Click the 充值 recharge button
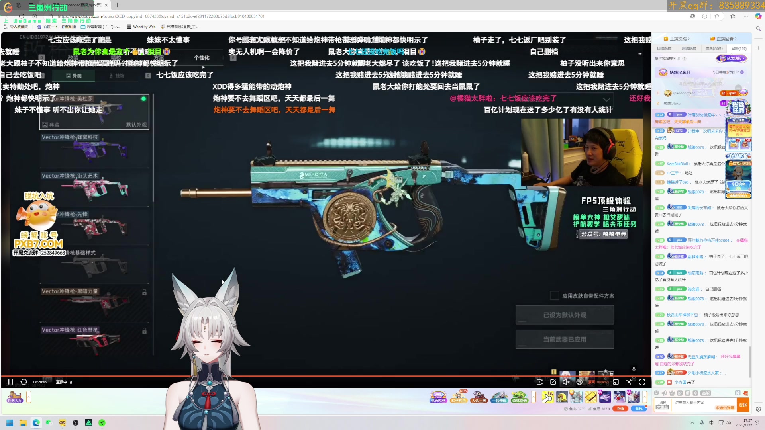Screen dimensions: 765x430 click(620, 408)
